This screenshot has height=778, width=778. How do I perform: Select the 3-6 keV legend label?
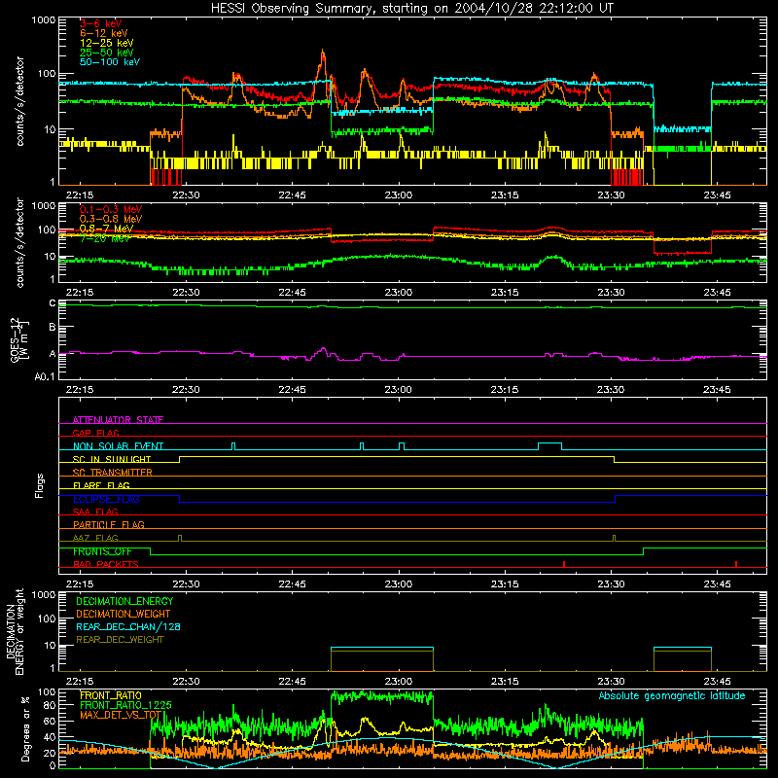[x=101, y=23]
